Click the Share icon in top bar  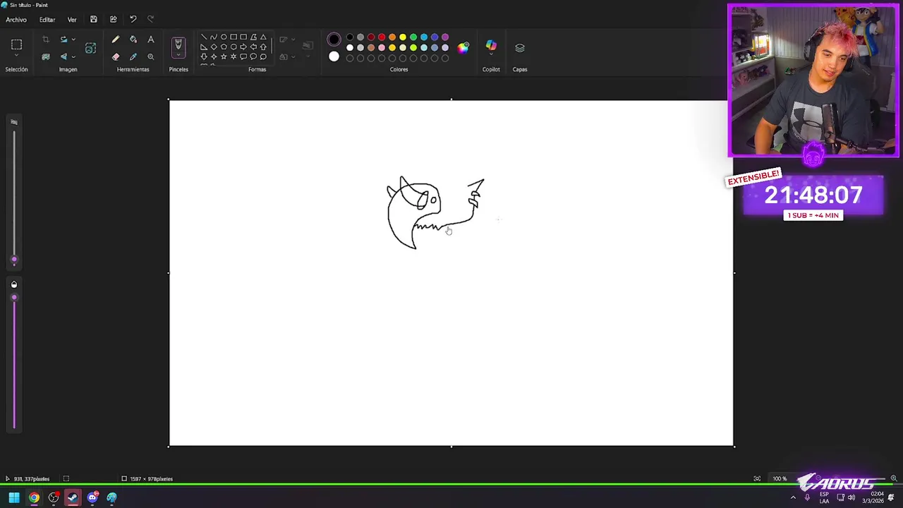pyautogui.click(x=113, y=20)
